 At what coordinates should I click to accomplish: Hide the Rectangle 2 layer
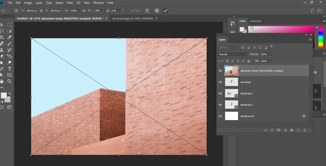pos(220,105)
